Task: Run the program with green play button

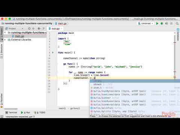Action: point(157,23)
